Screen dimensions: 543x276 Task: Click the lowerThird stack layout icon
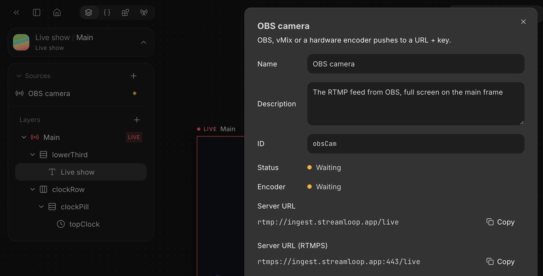point(43,155)
